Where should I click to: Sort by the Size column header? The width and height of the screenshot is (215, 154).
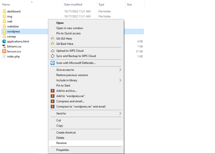click(x=129, y=4)
